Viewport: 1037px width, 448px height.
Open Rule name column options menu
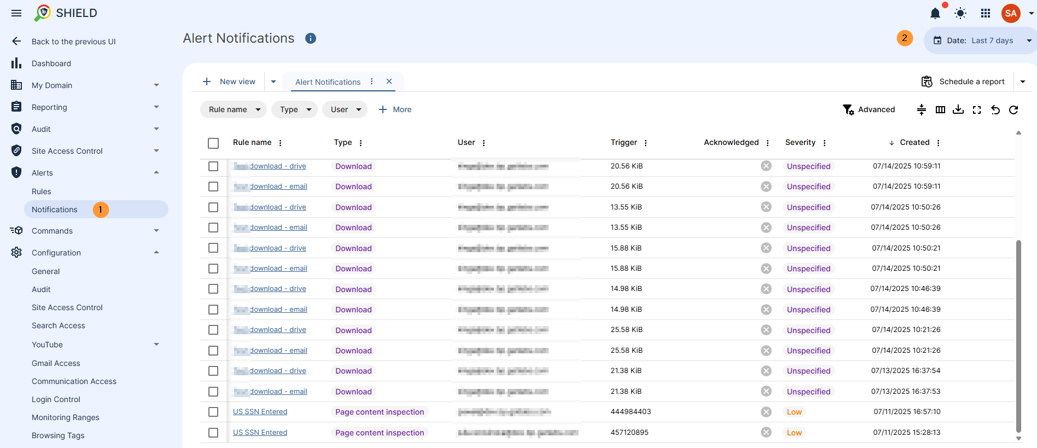point(281,143)
